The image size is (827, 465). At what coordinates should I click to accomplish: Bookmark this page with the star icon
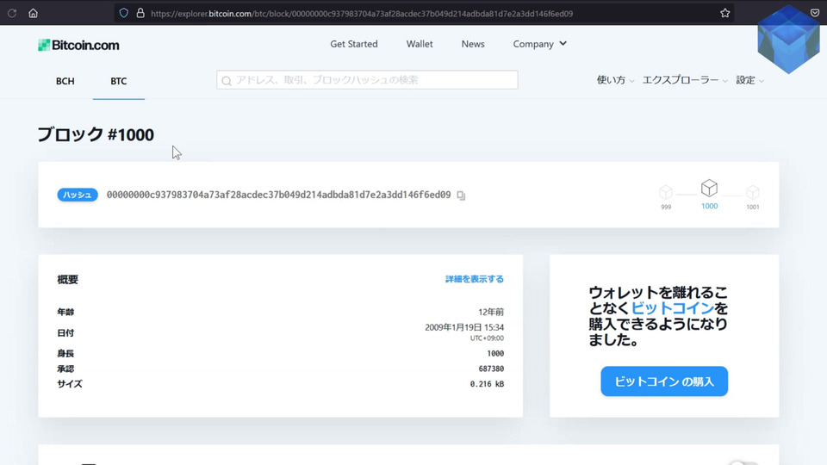[x=725, y=13]
